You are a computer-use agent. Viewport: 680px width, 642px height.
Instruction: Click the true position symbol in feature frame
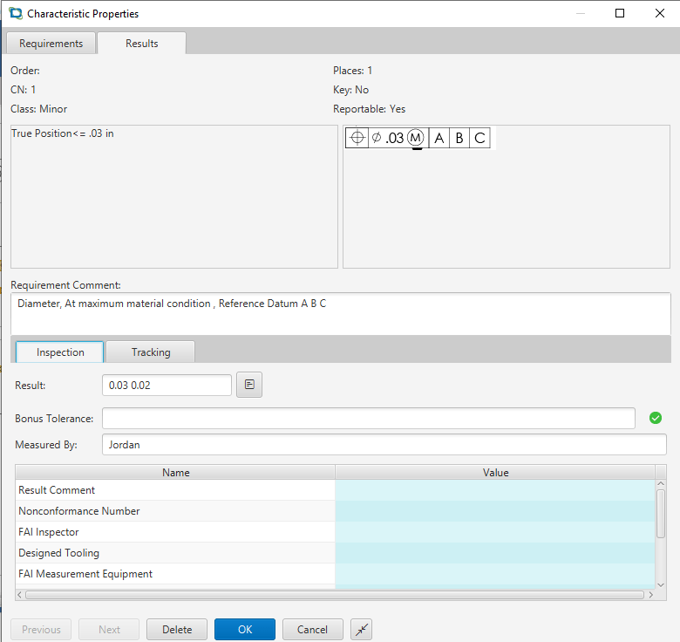coord(357,138)
